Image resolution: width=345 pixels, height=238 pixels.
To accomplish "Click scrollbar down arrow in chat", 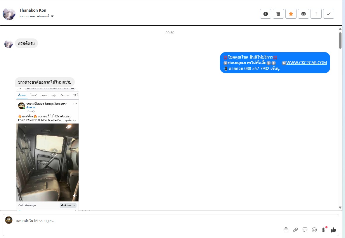I will [340, 207].
